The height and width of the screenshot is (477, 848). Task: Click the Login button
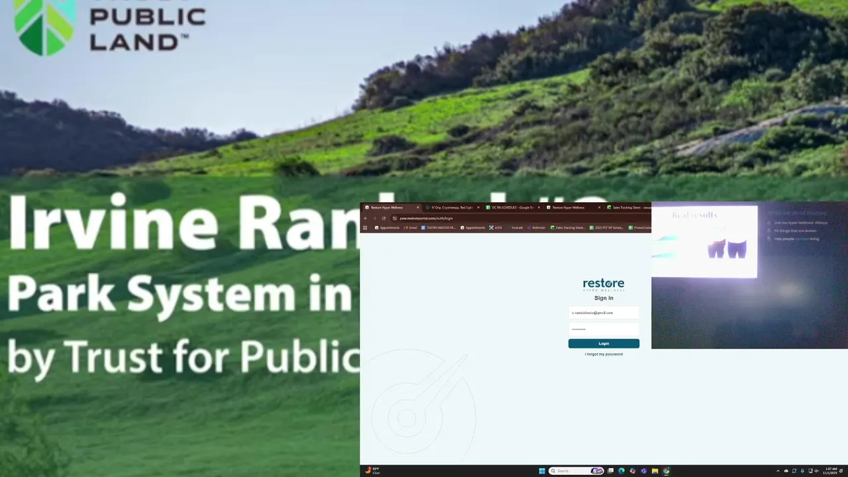coord(604,343)
